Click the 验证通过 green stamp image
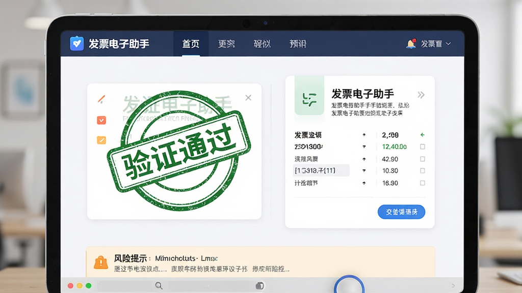 179,151
